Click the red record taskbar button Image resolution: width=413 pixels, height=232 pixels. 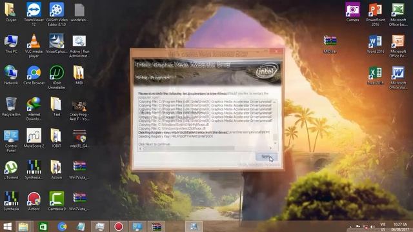[119, 226]
